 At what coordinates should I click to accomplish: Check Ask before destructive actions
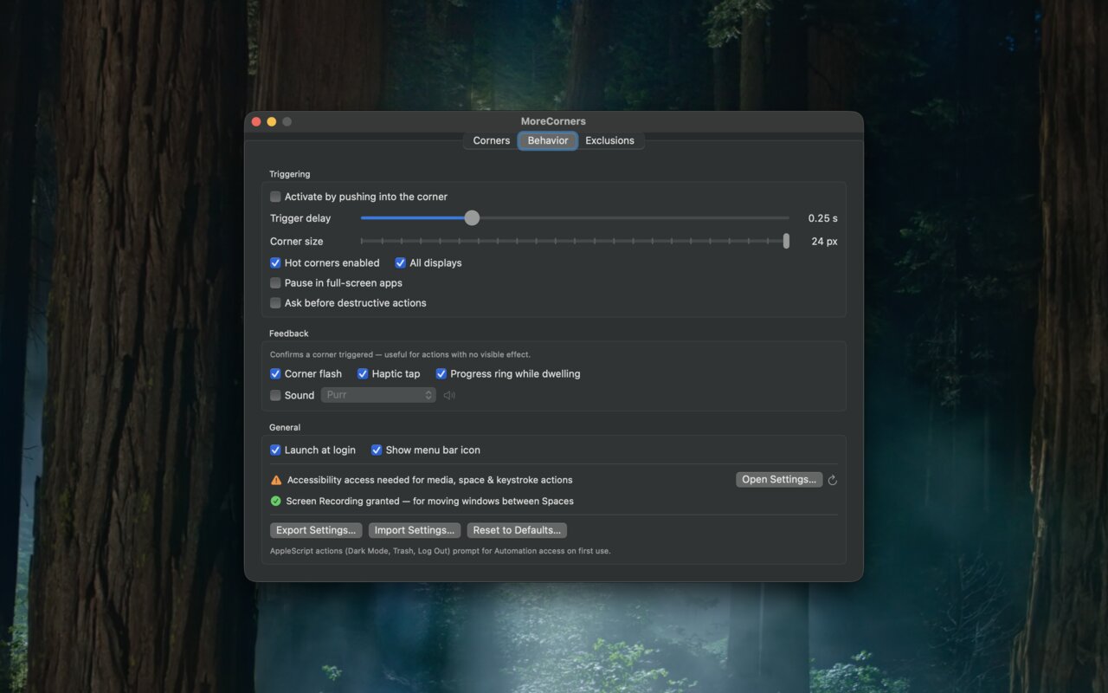[275, 303]
